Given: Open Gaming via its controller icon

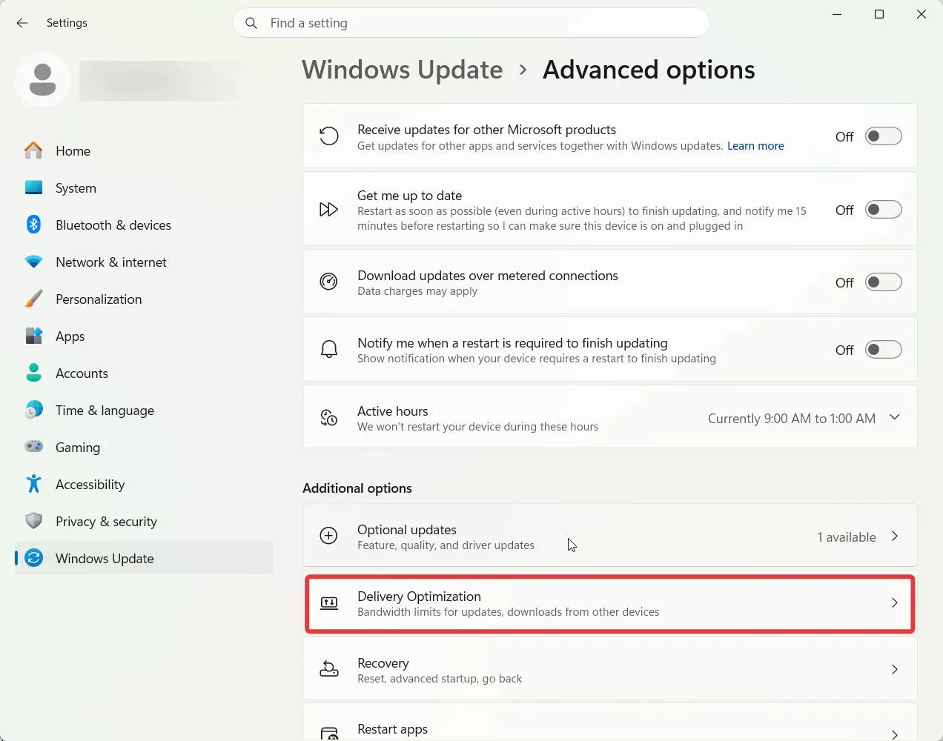Looking at the screenshot, I should click(33, 447).
